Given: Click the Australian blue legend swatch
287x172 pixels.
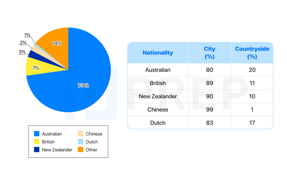Looking at the screenshot, I should pos(37,134).
